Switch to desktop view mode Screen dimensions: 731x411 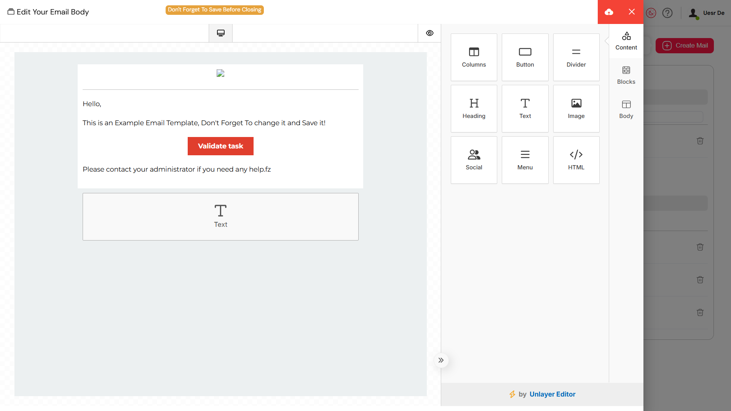point(220,33)
